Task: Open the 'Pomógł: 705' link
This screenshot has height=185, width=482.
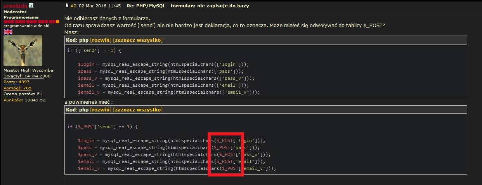Action: click(x=17, y=88)
